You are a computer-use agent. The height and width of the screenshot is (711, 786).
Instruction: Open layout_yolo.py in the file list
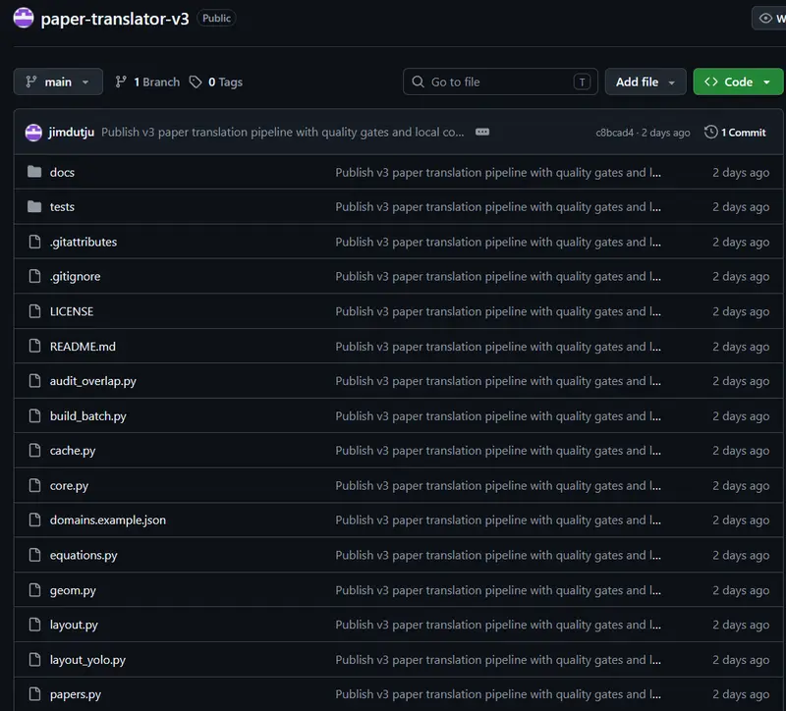(x=87, y=660)
